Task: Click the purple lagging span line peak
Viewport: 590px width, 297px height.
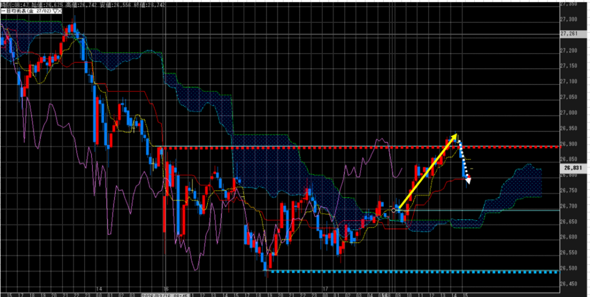Action: click(x=380, y=140)
